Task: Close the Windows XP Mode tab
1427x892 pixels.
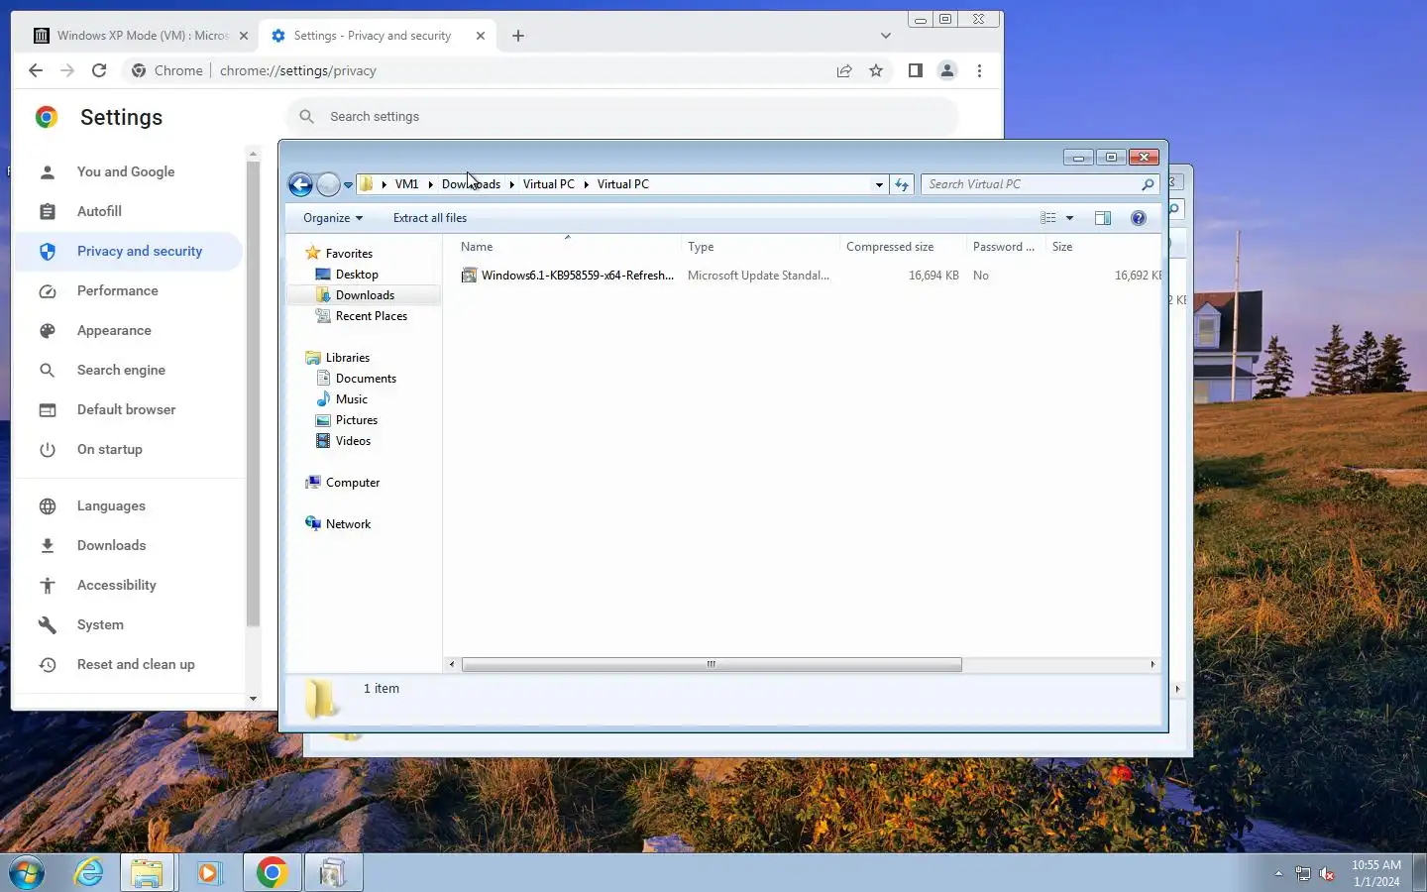Action: (x=244, y=36)
